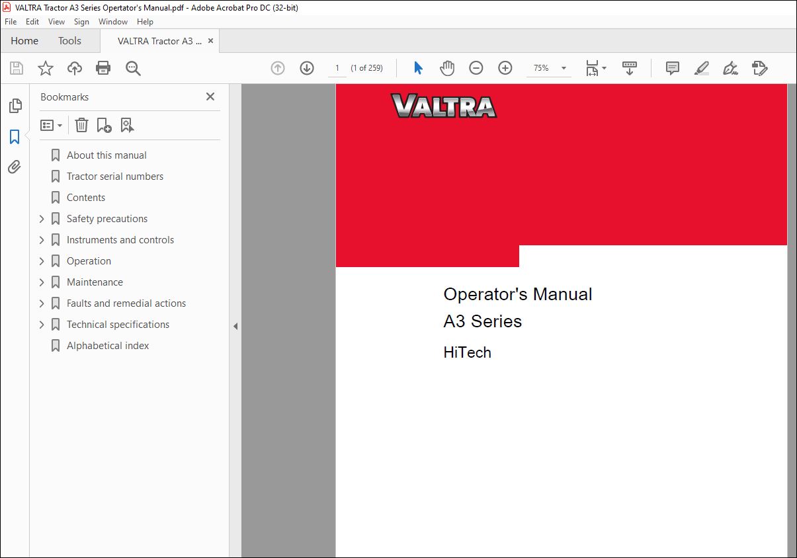The height and width of the screenshot is (558, 797).
Task: Click the Valtra logo on page
Action: [x=443, y=106]
